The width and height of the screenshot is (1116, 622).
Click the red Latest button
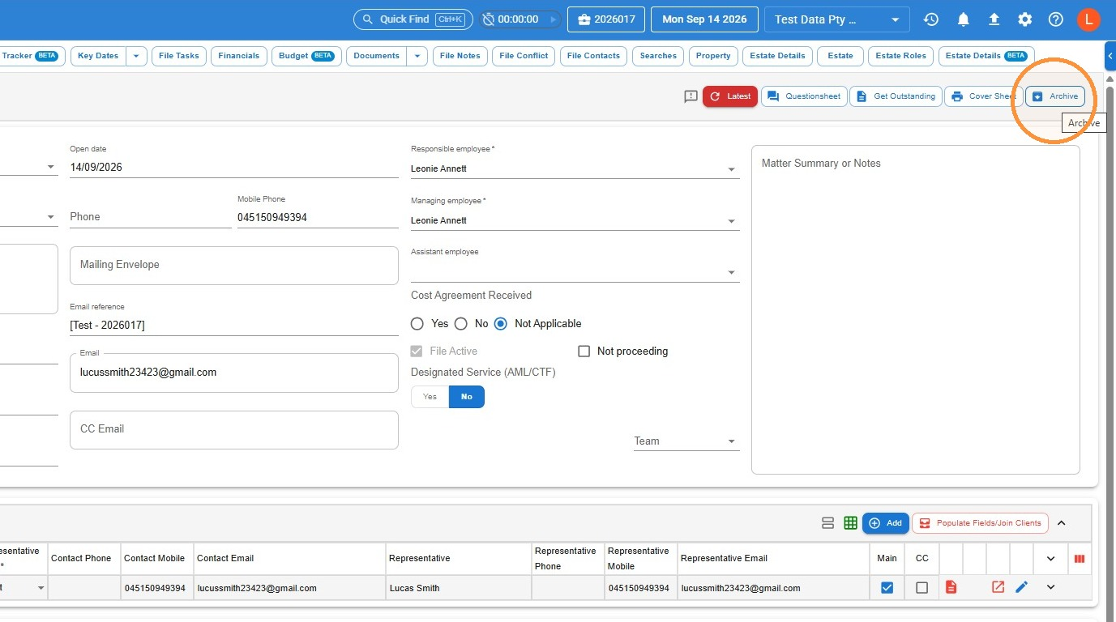coord(730,96)
